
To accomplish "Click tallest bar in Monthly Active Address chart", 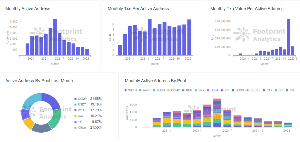I will click(55, 37).
